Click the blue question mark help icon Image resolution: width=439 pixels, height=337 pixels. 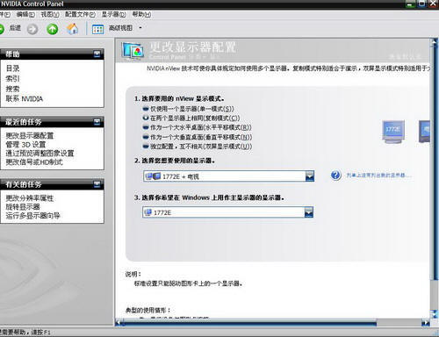(335, 176)
